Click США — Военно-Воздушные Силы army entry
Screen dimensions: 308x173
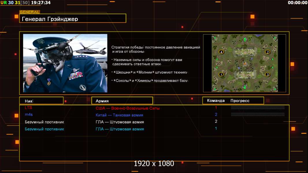(127, 108)
